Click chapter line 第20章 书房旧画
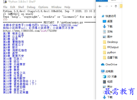This screenshot has width=137, height=100. [14, 87]
